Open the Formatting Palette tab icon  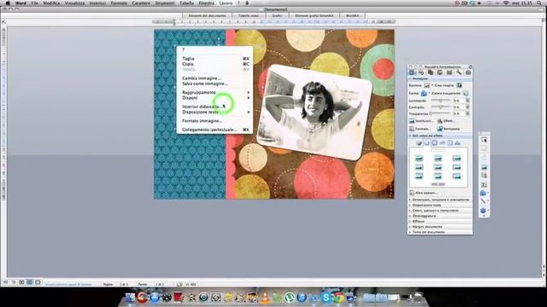coord(412,72)
